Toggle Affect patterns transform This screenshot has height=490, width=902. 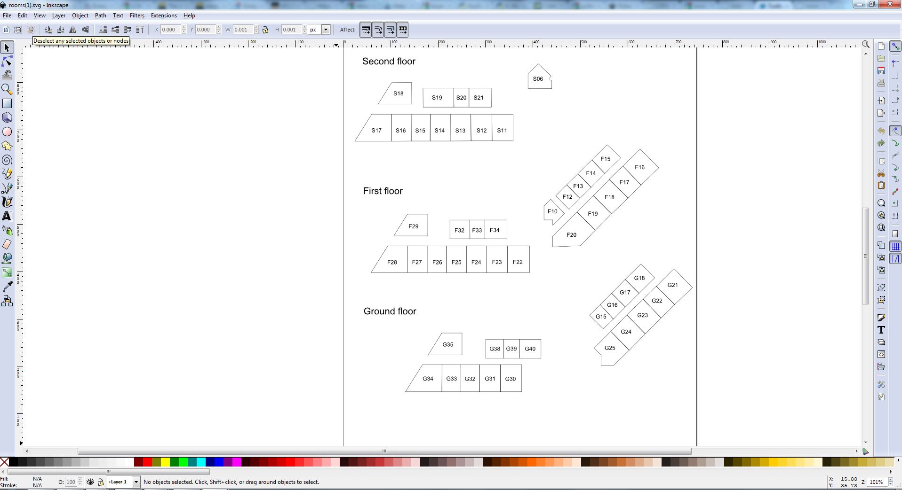(403, 30)
